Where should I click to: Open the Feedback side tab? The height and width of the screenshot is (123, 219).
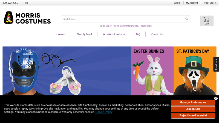(x=216, y=64)
